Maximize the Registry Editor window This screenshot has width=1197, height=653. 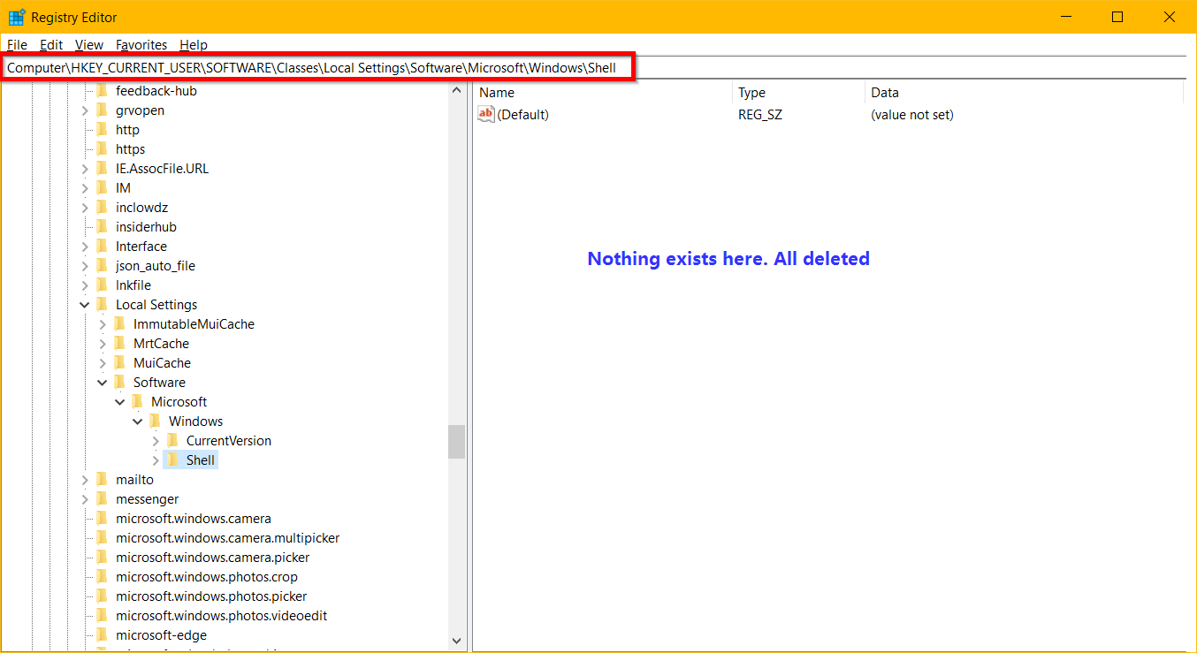point(1117,17)
